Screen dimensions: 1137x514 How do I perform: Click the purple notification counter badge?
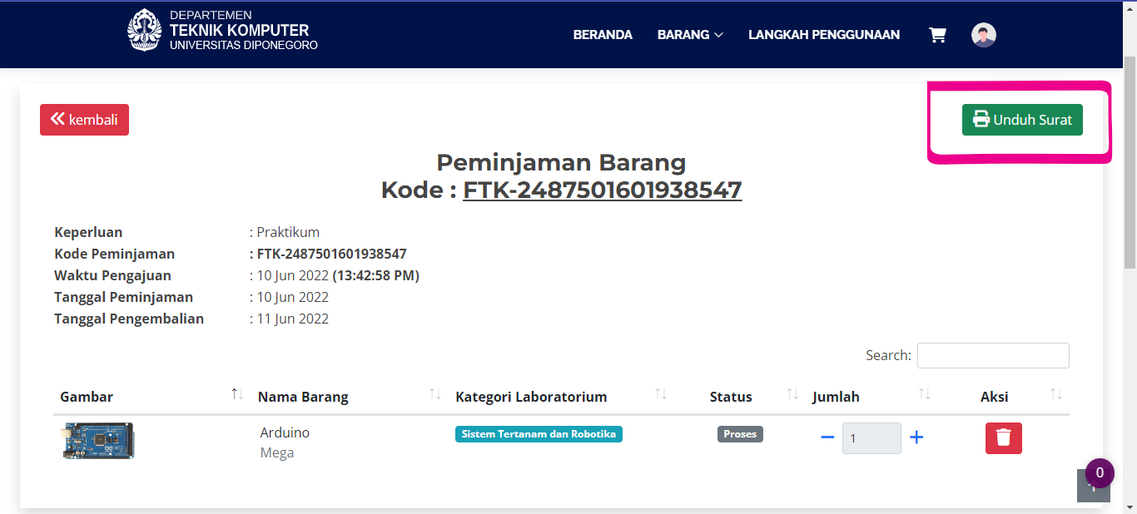coord(1100,472)
